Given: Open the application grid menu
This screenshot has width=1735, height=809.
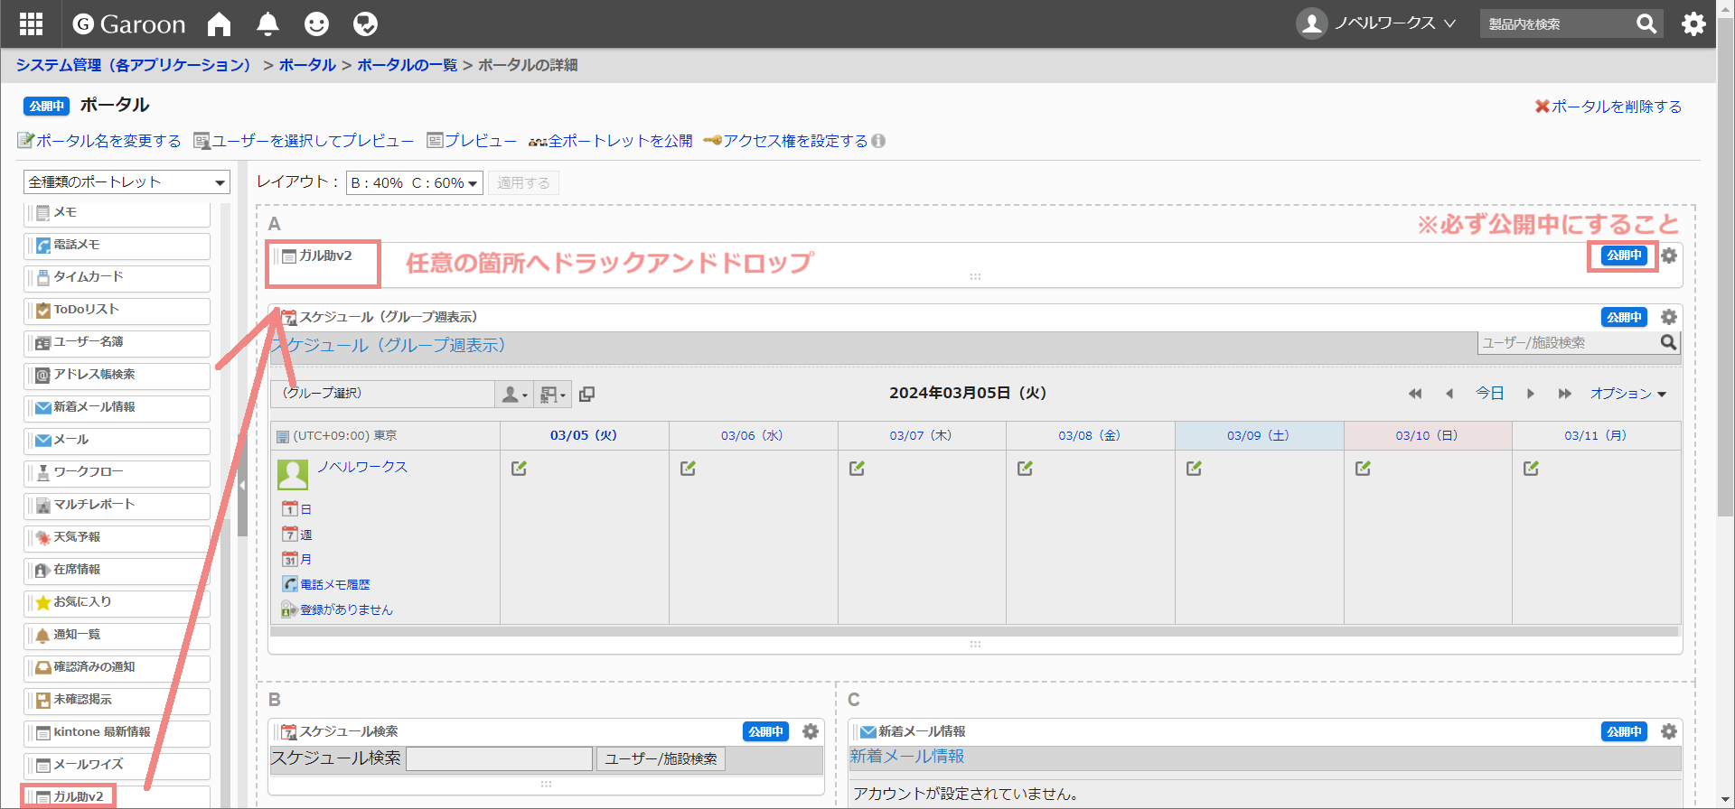Looking at the screenshot, I should (x=32, y=23).
